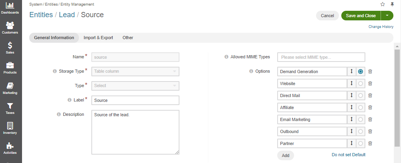Open the Allowed MIME Types selector
Screen dimensions: 401x163
(321, 57)
